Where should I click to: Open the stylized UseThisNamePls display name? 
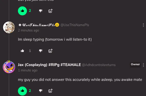tap(39, 25)
